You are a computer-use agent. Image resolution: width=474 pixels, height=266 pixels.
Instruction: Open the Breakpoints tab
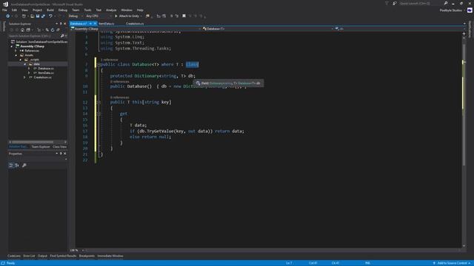click(x=87, y=256)
